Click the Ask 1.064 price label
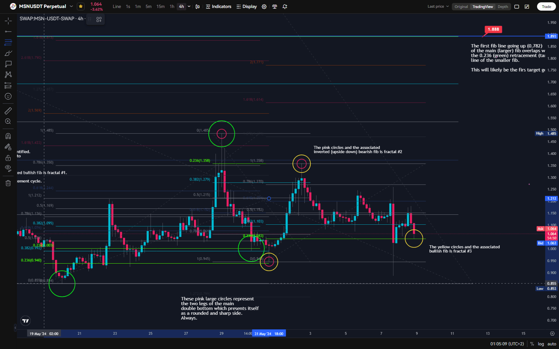559x349 pixels. click(547, 229)
